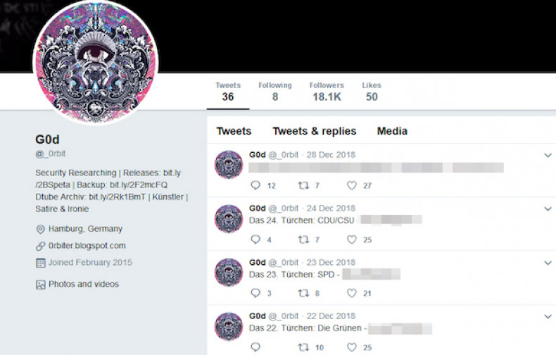The width and height of the screenshot is (556, 355).
Task: Like the 22 Dec Die Grünen tweet
Action: coord(351,347)
